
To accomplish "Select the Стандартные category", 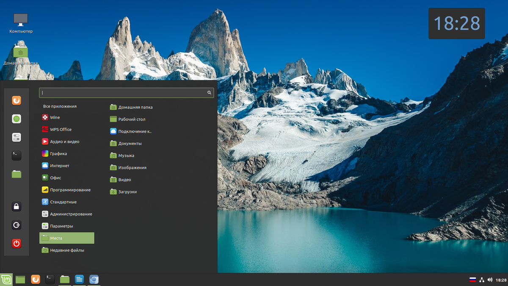I will click(x=67, y=202).
